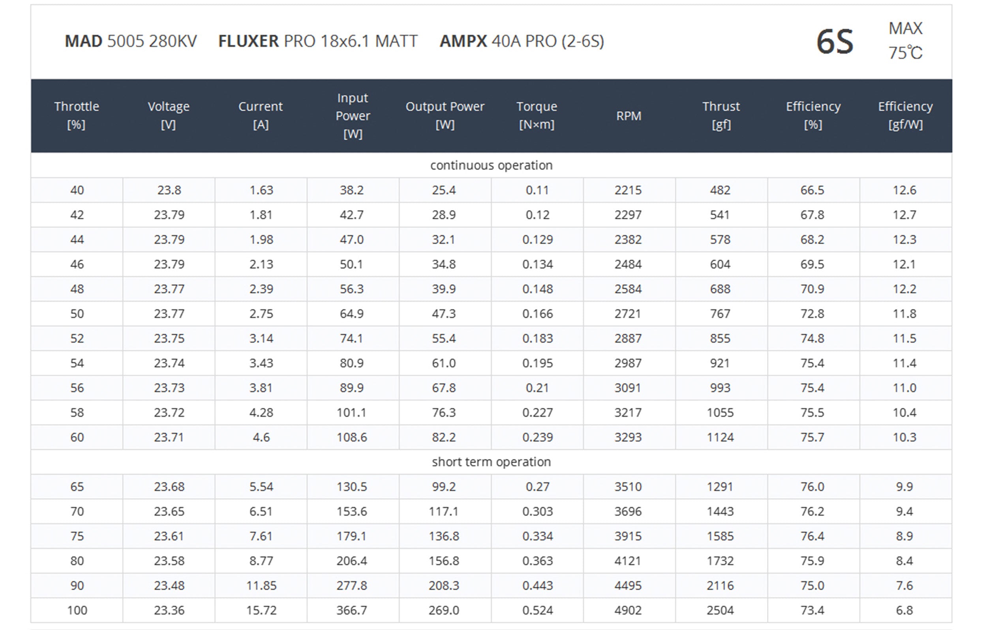
Task: Click the Input Power [W] header
Action: pos(353,116)
